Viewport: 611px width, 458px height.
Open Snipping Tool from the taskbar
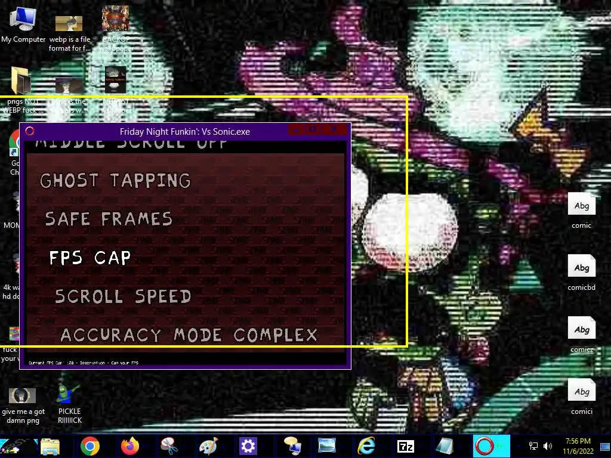(x=169, y=446)
